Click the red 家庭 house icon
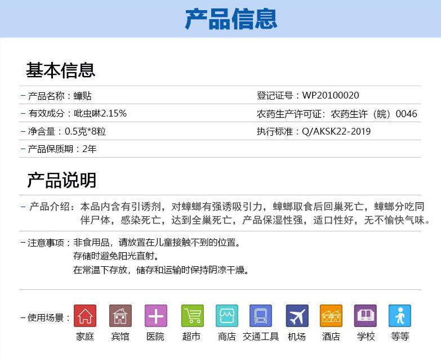The width and height of the screenshot is (441, 358). [85, 316]
